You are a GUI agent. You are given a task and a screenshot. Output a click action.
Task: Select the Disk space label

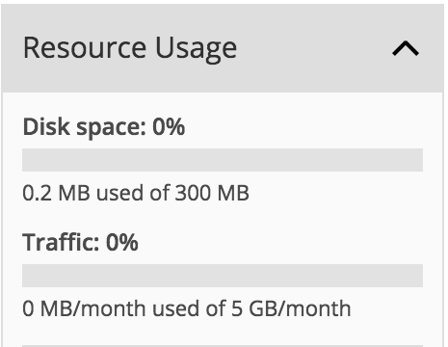85,127
